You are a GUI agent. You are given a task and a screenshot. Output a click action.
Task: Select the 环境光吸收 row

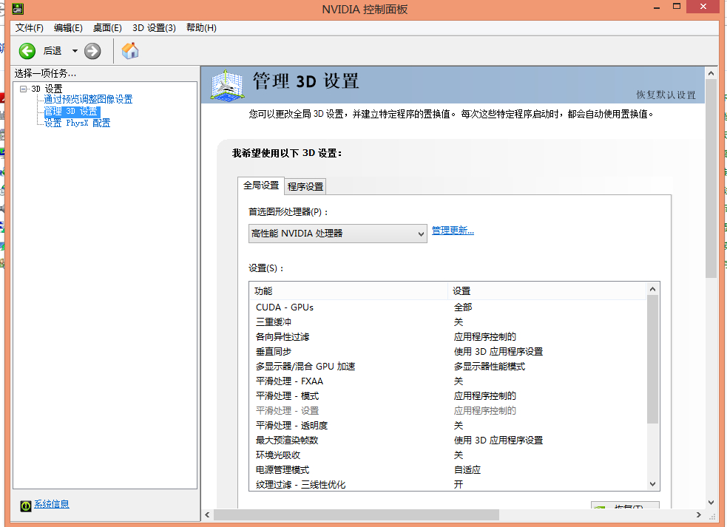(447, 455)
